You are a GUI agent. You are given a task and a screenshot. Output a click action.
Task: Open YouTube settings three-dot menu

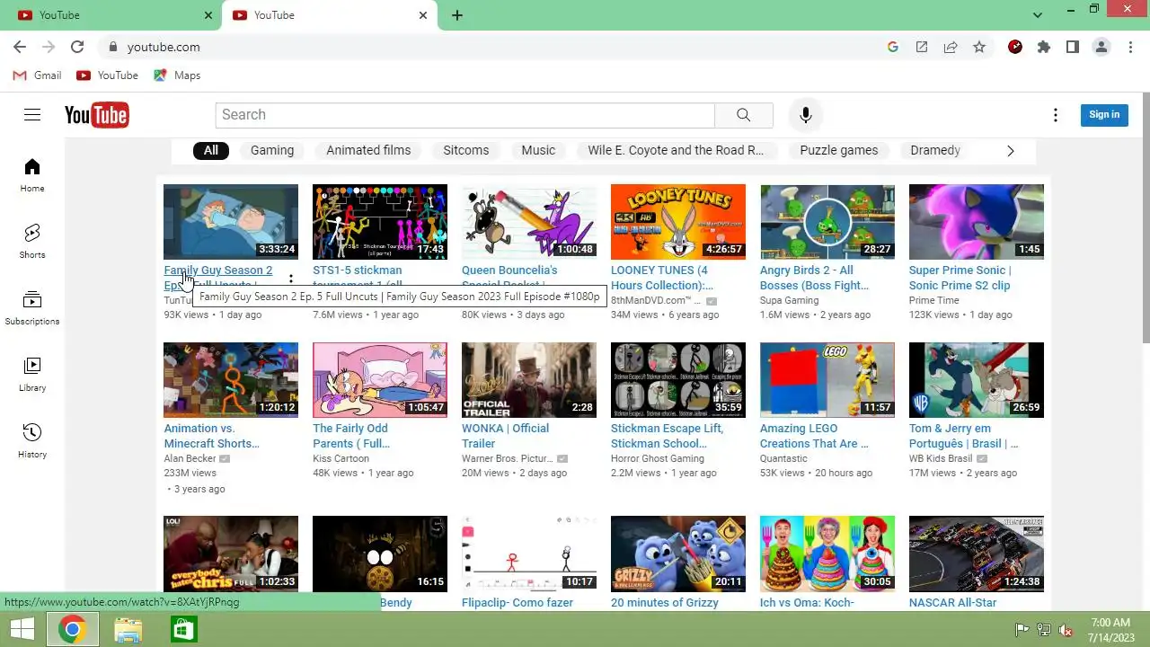[x=1056, y=115]
